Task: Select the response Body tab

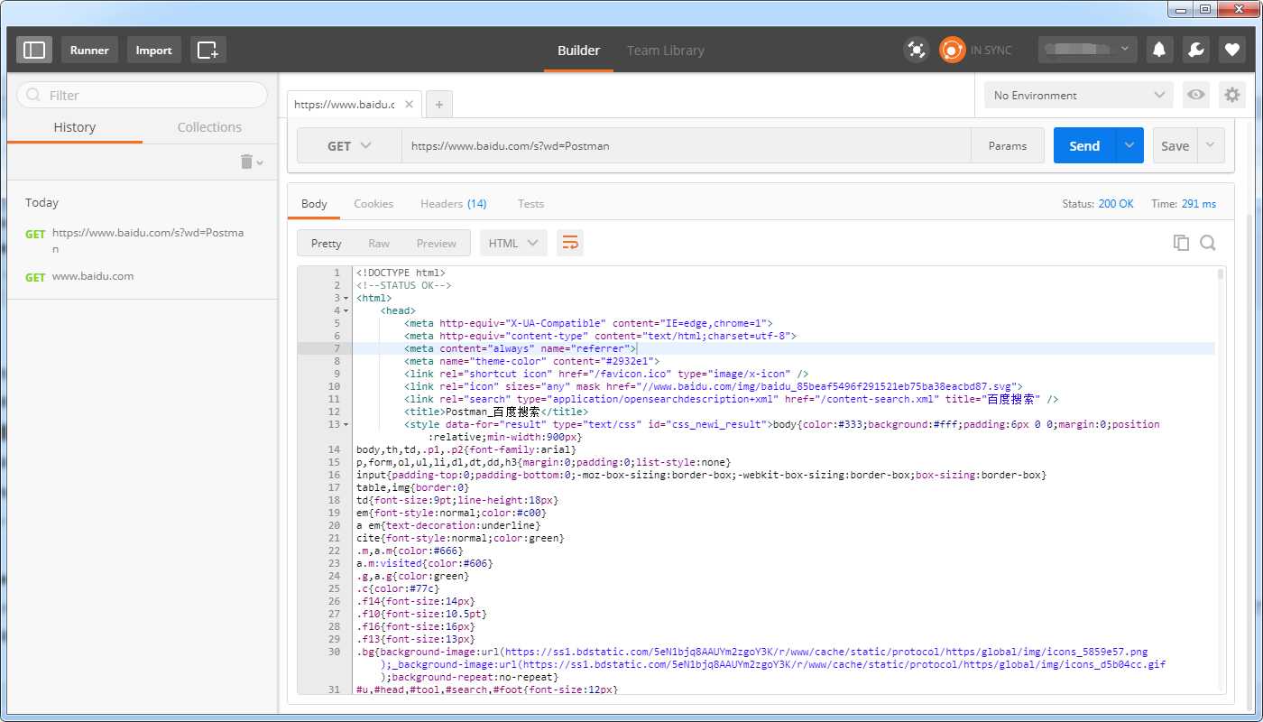Action: [x=314, y=204]
